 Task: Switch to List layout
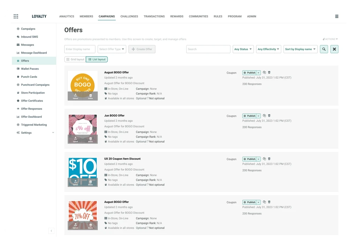97,59
